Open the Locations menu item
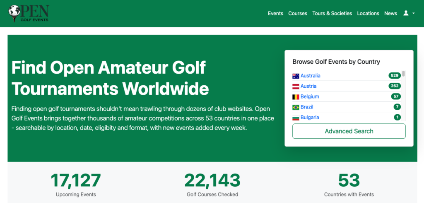The width and height of the screenshot is (424, 207). pos(368,14)
